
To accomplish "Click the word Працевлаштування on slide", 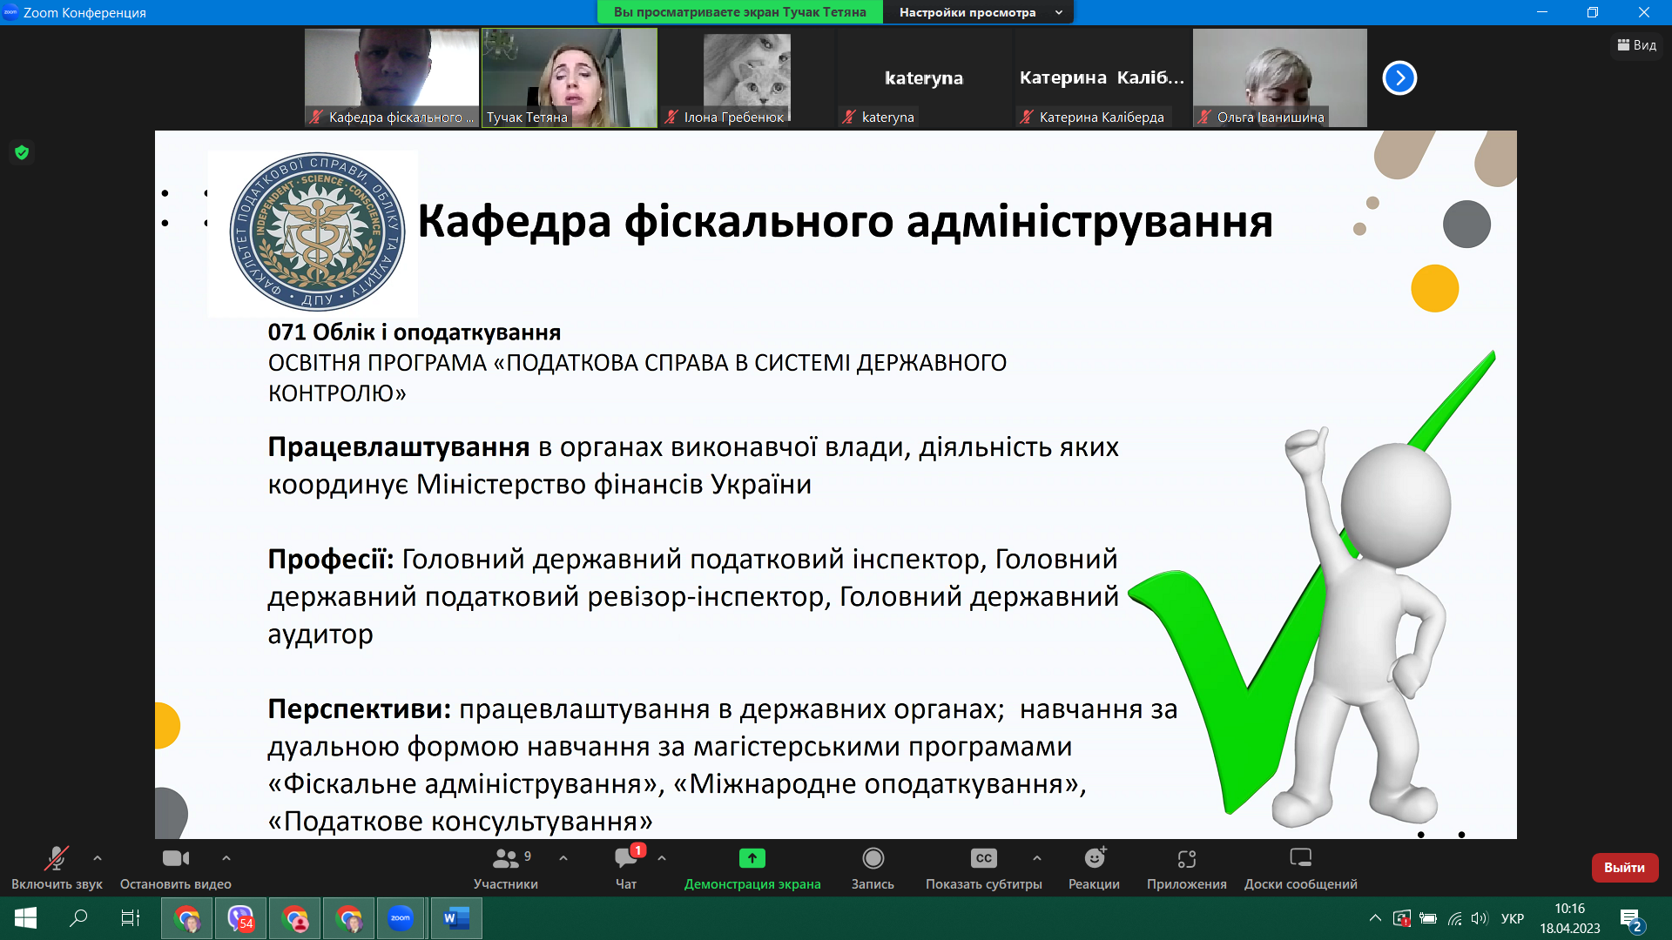I will [399, 447].
